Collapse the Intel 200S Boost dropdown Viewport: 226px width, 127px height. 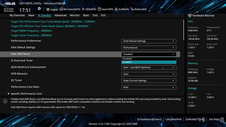[x=149, y=54]
